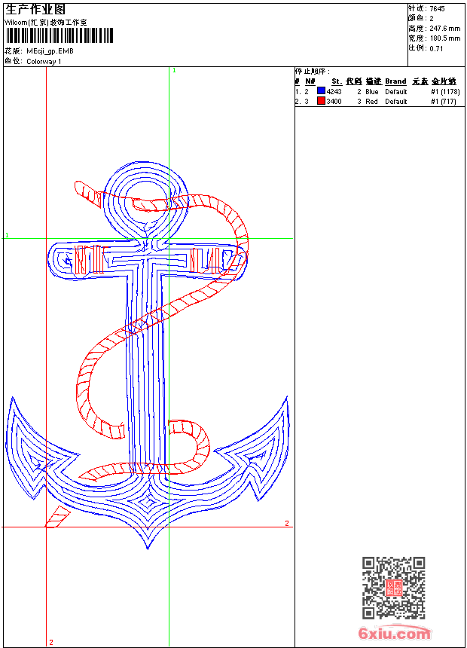The width and height of the screenshot is (467, 648).
Task: Click the blue thread color swatch
Action: click(321, 91)
